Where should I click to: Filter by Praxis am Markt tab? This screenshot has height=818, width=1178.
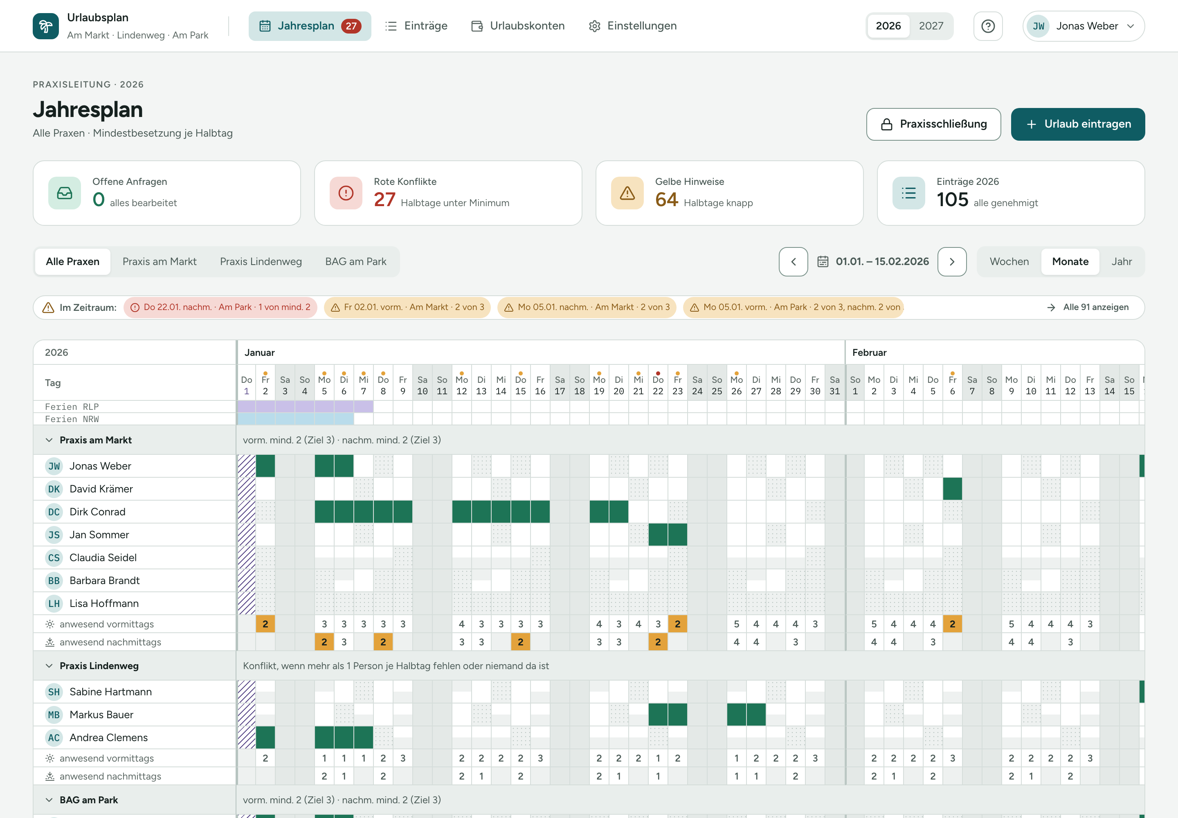(x=160, y=262)
